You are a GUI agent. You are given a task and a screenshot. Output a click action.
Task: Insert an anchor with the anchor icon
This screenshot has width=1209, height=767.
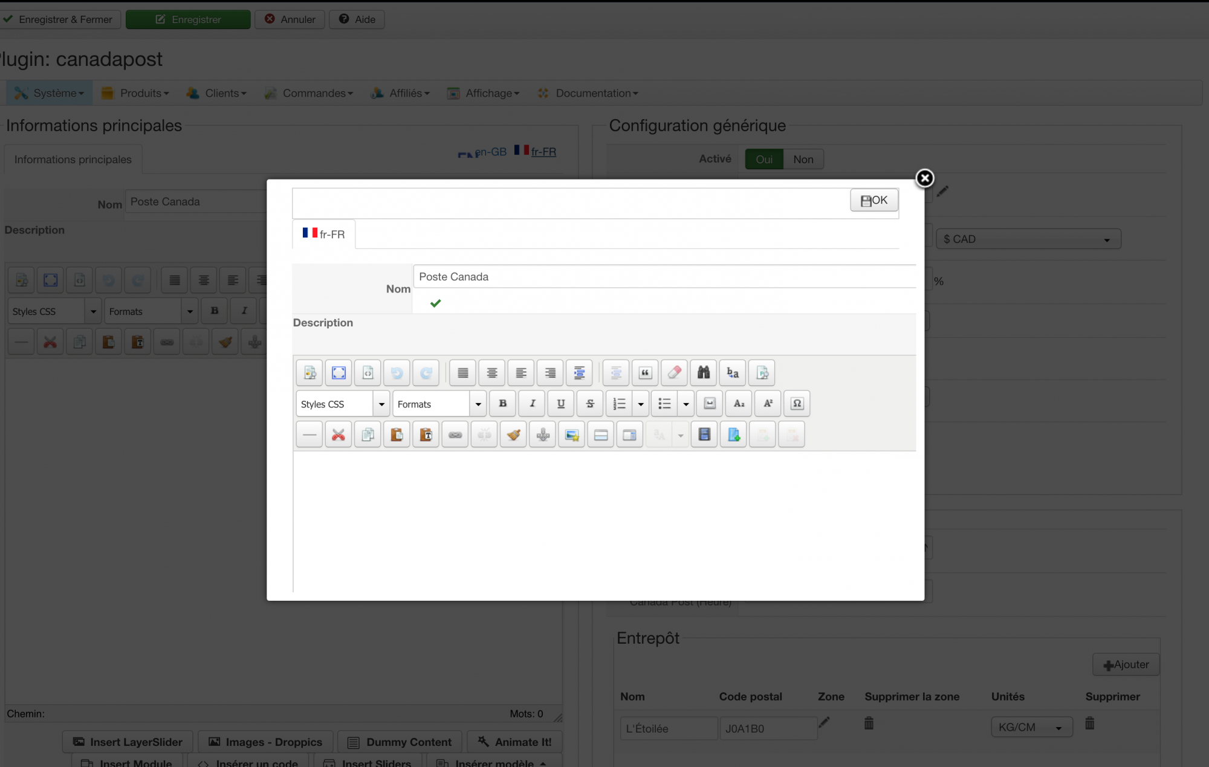[542, 435]
